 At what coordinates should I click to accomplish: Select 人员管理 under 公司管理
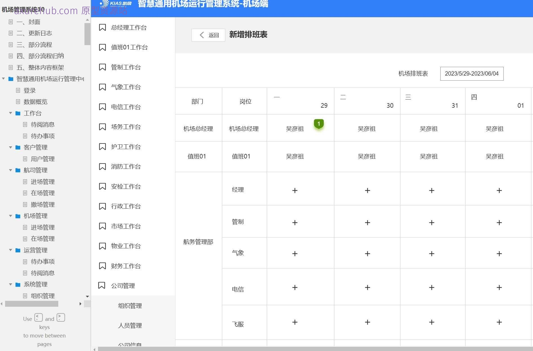[130, 325]
